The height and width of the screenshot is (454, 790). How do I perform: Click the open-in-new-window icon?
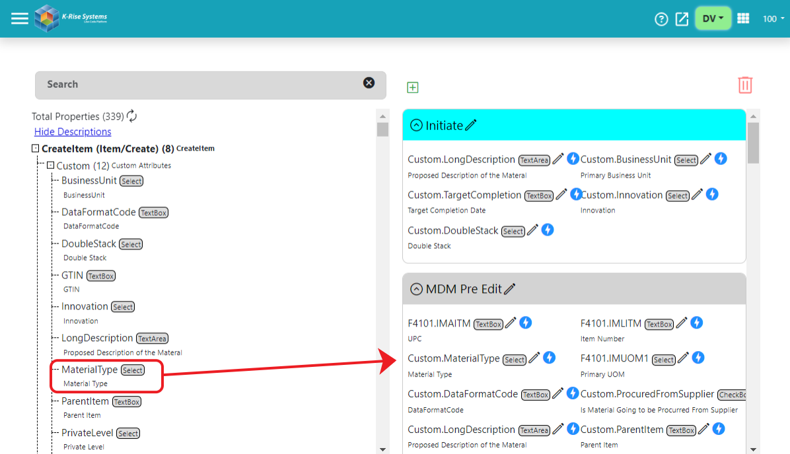tap(682, 19)
